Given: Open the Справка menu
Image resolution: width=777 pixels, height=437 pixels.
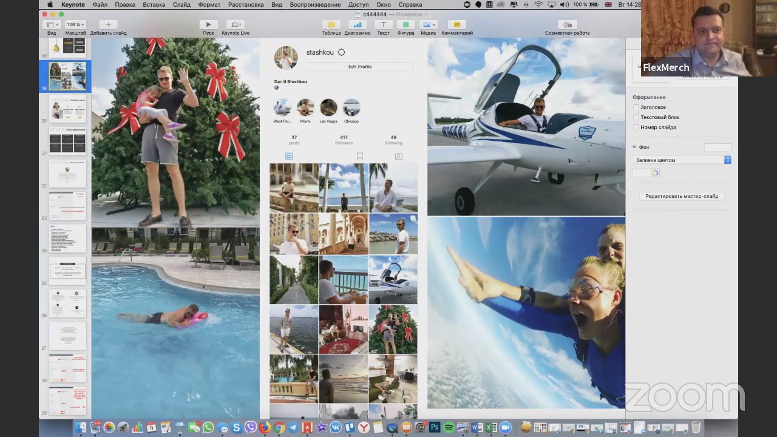Looking at the screenshot, I should click(410, 4).
